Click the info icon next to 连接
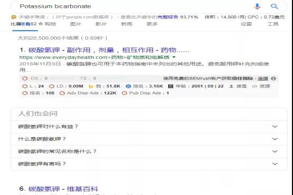 pyautogui.click(x=274, y=79)
